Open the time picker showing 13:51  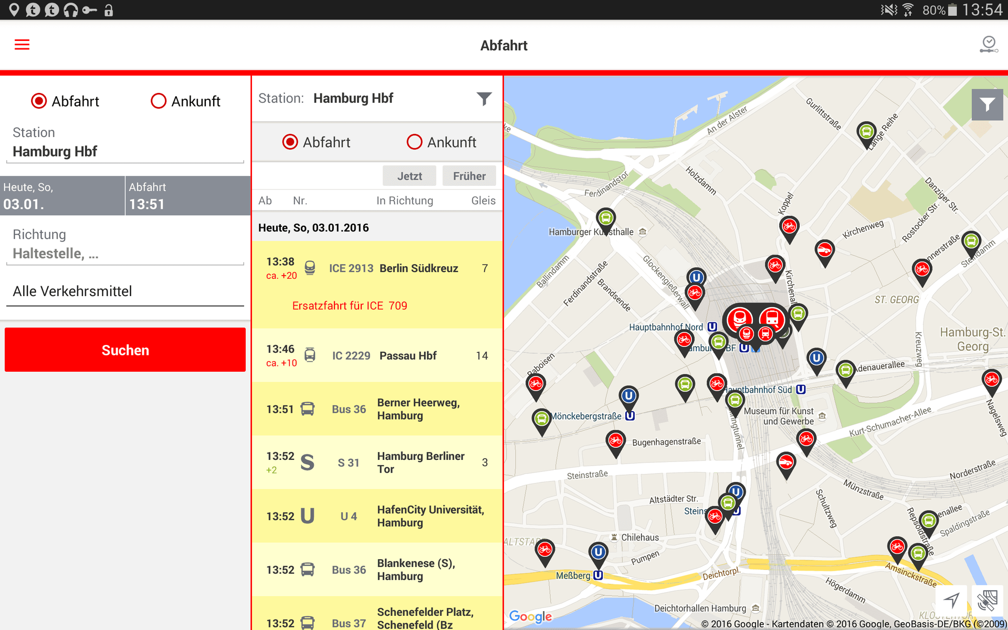(x=188, y=196)
